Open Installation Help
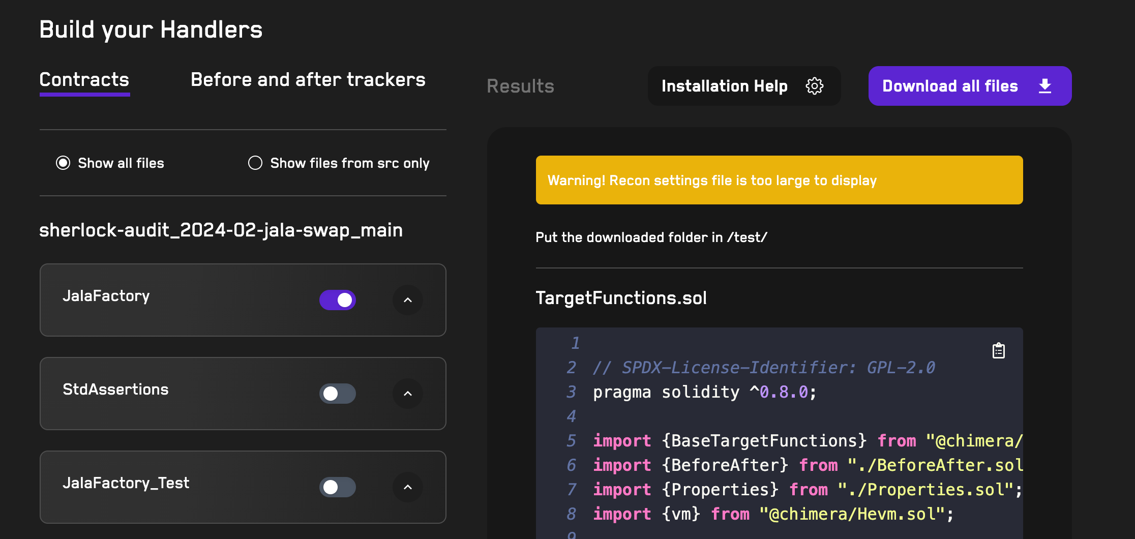The width and height of the screenshot is (1135, 539). point(744,86)
